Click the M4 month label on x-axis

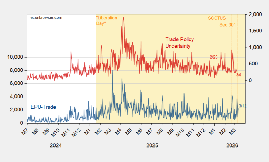118,131
